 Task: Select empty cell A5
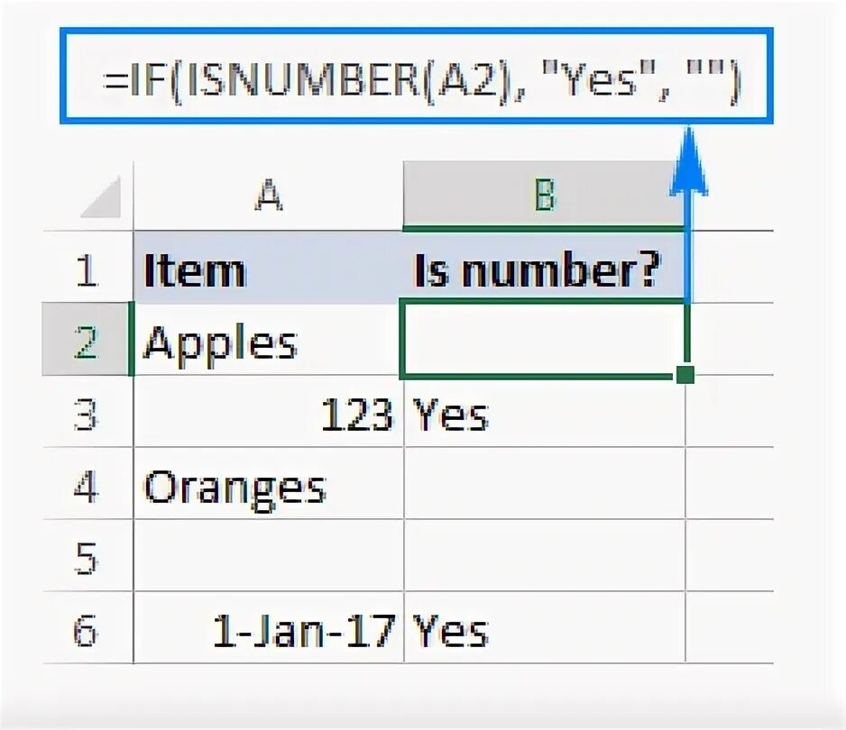(x=268, y=555)
